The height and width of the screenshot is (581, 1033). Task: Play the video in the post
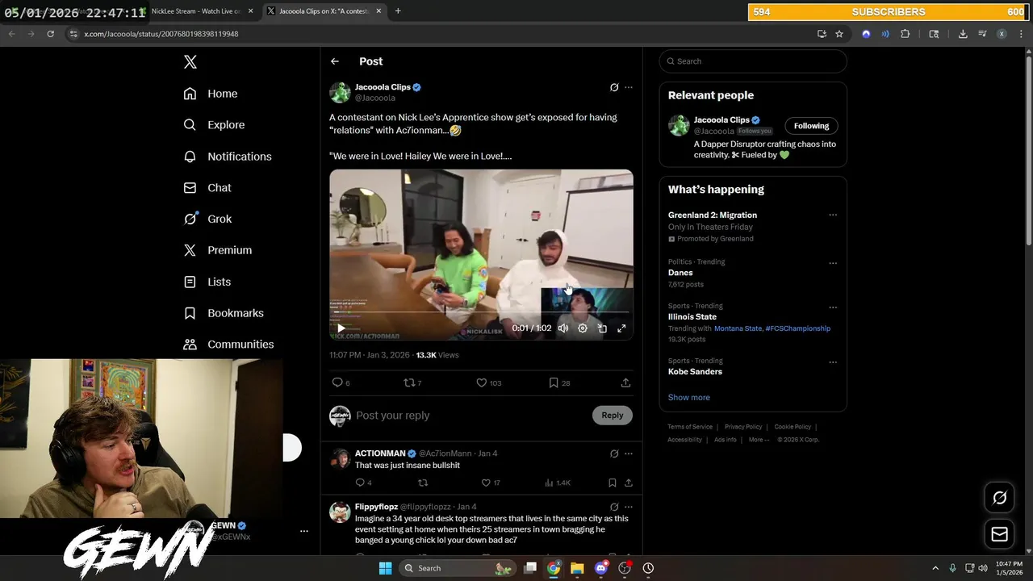coord(341,328)
